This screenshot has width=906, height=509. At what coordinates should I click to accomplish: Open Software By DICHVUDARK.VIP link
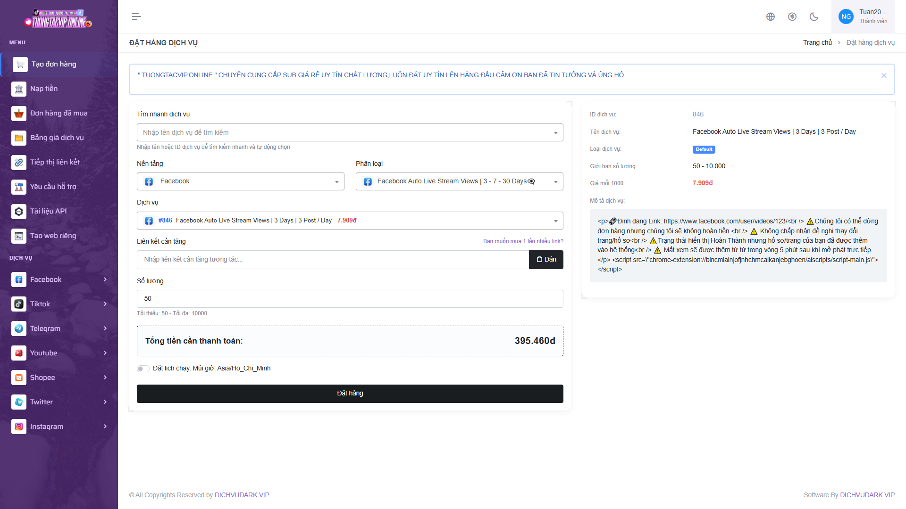click(867, 495)
